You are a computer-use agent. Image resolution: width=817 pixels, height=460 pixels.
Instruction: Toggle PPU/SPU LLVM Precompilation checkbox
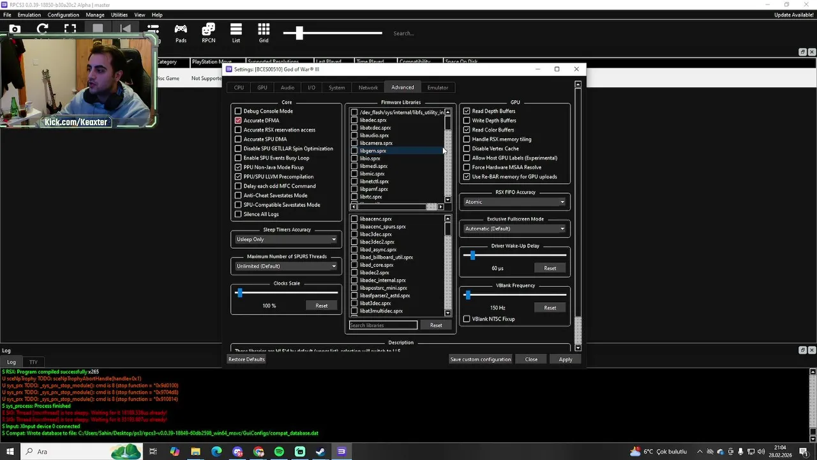click(x=238, y=176)
